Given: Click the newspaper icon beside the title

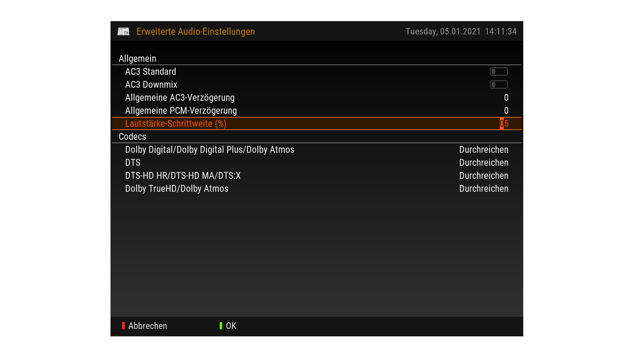Looking at the screenshot, I should (123, 32).
